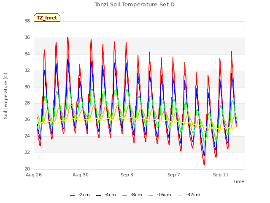
Task: Select the -2cm legend label
Action: coord(84,195)
